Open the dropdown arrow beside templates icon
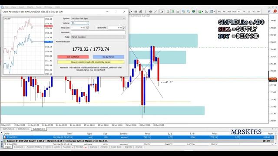 click(x=214, y=12)
